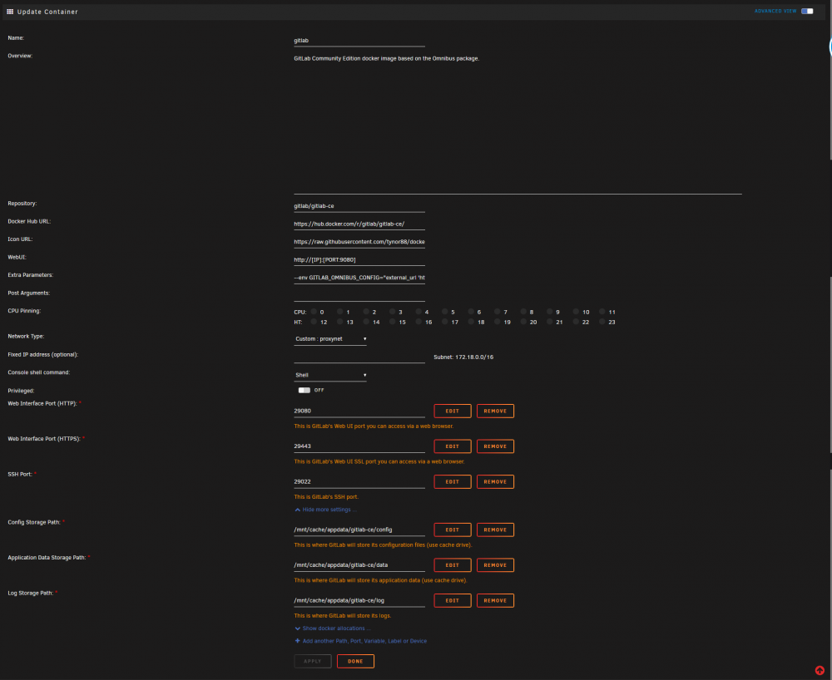
Task: Collapse with Hide more settings
Action: point(326,510)
